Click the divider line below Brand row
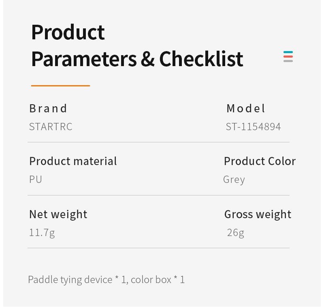 click(158, 142)
